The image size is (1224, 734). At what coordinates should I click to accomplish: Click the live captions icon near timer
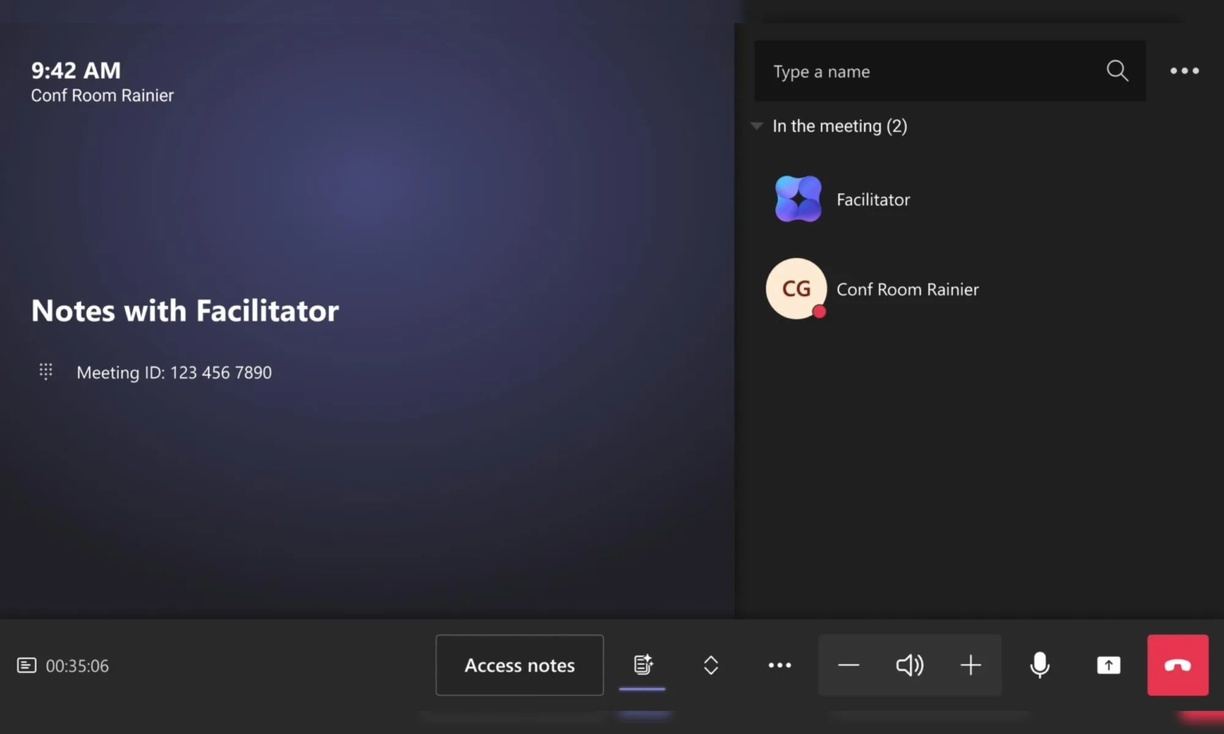coord(26,665)
